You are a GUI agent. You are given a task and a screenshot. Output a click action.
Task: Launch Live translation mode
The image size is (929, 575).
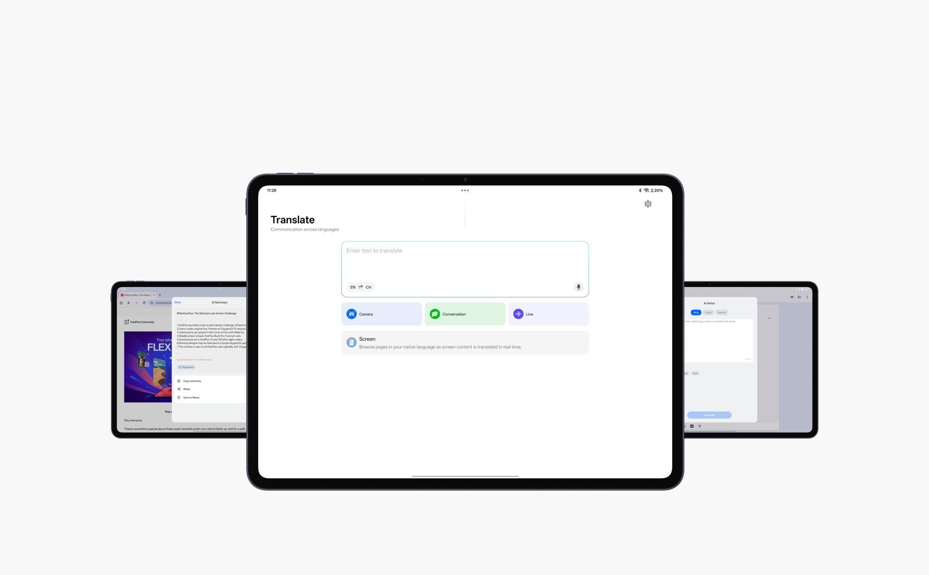[548, 314]
